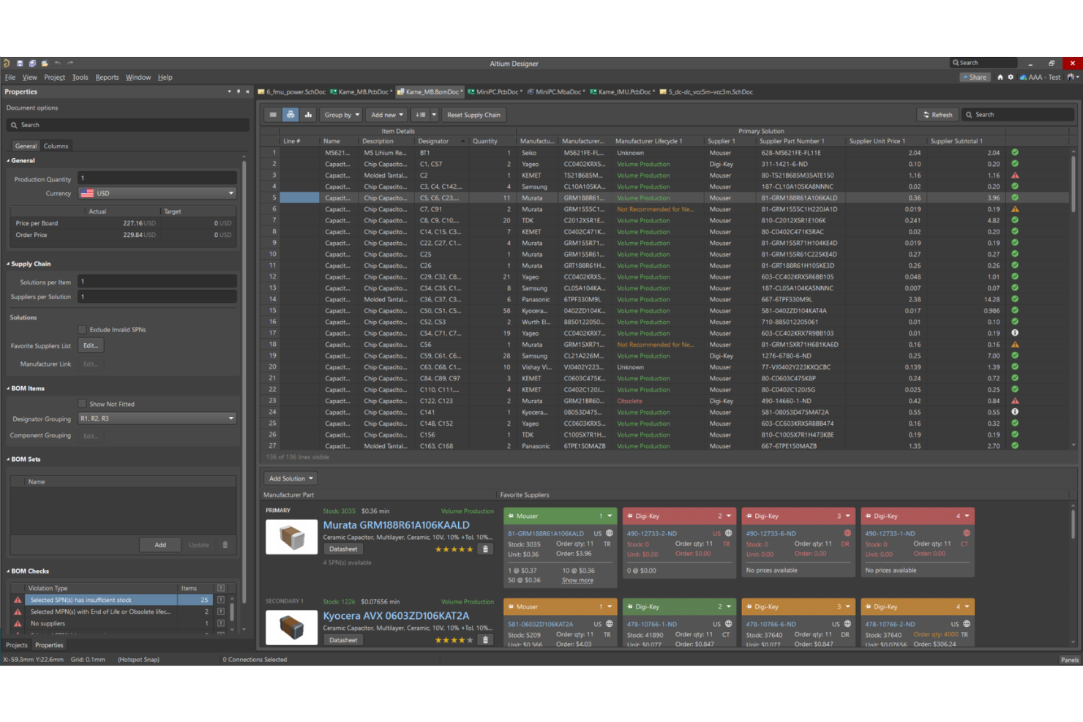The width and height of the screenshot is (1083, 722).
Task: Click the filter icon in the BOM Checks header
Action: (x=221, y=588)
